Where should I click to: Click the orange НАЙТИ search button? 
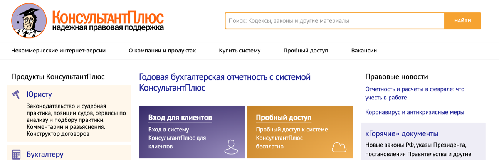click(462, 21)
